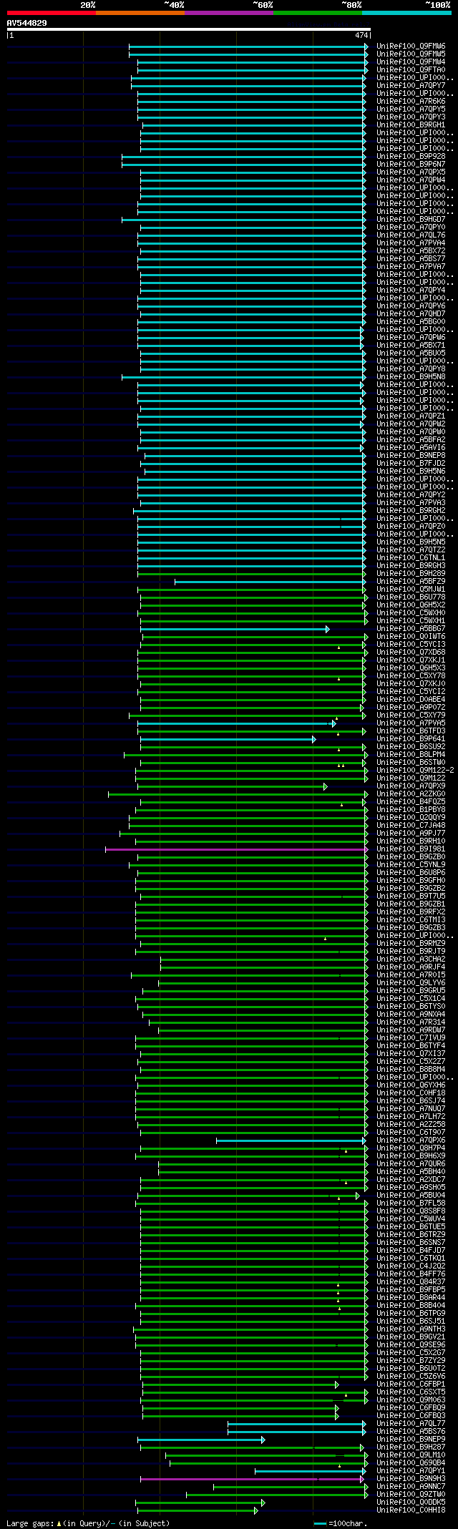Screen dimensions: 458x1529
Task: Select hit label UniRef100_C0HF18
Action: tap(411, 1093)
